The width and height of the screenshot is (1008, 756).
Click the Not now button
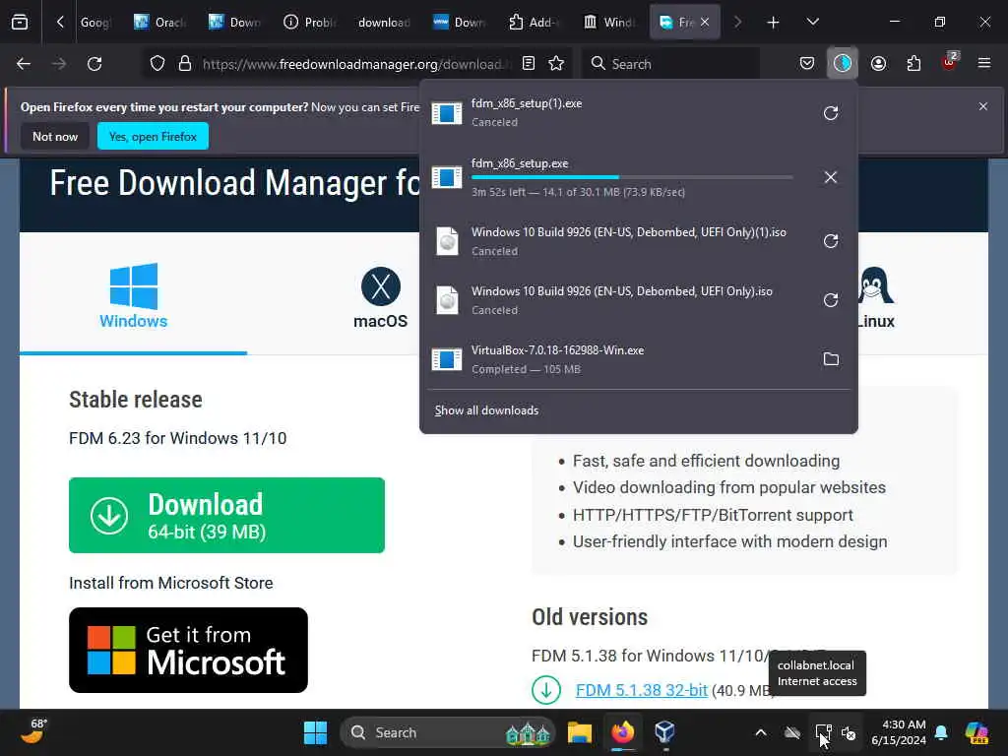(55, 136)
